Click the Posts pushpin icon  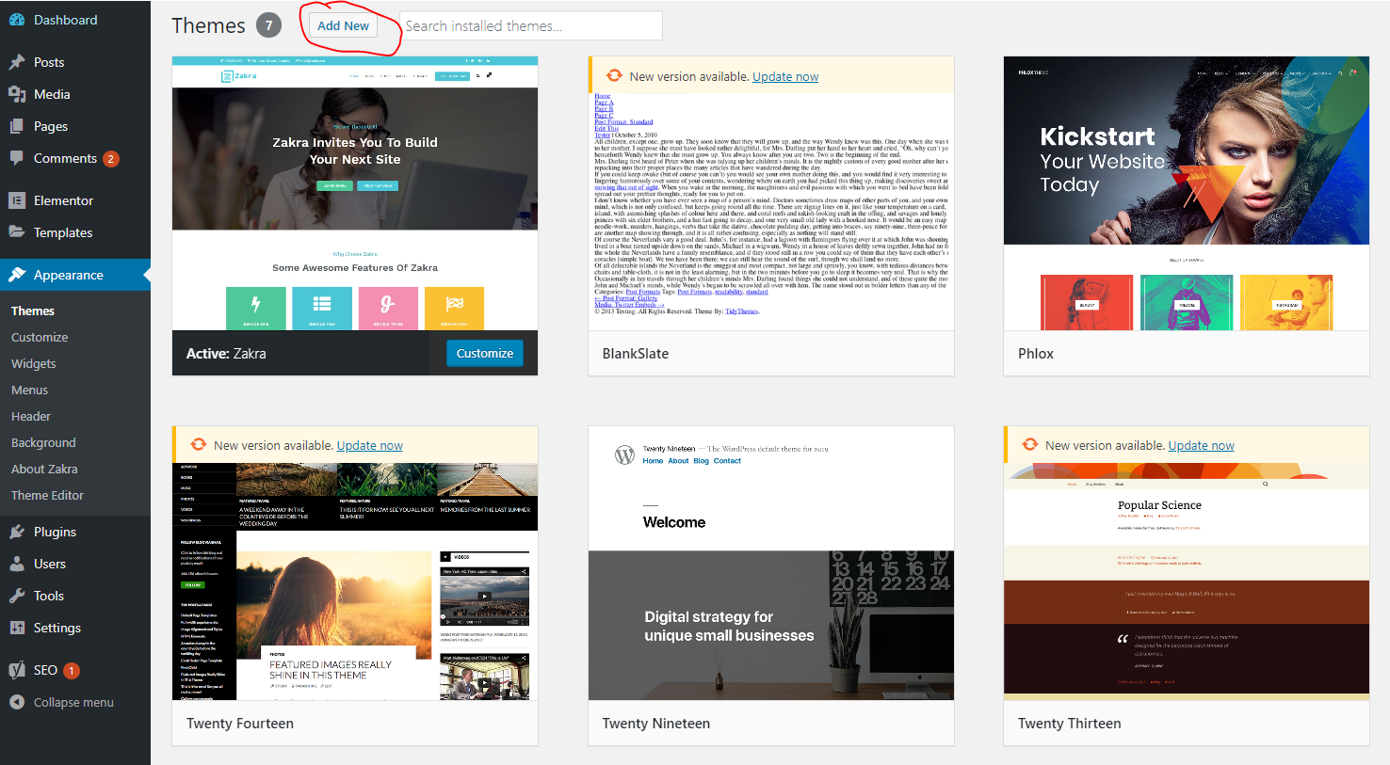(17, 62)
